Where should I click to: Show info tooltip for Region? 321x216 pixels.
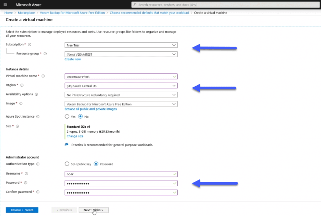[22, 85]
